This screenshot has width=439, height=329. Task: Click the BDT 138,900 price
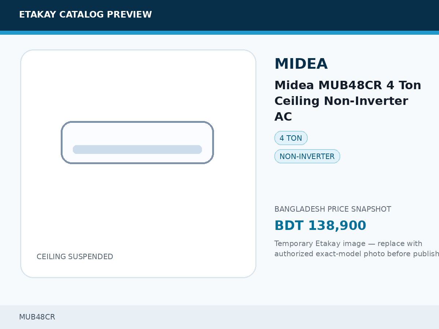pyautogui.click(x=320, y=226)
